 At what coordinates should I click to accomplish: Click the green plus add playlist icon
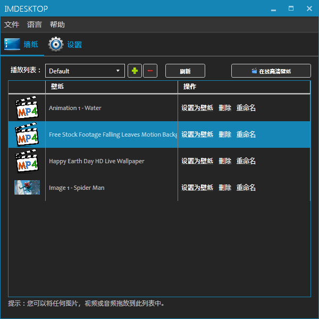tap(135, 71)
